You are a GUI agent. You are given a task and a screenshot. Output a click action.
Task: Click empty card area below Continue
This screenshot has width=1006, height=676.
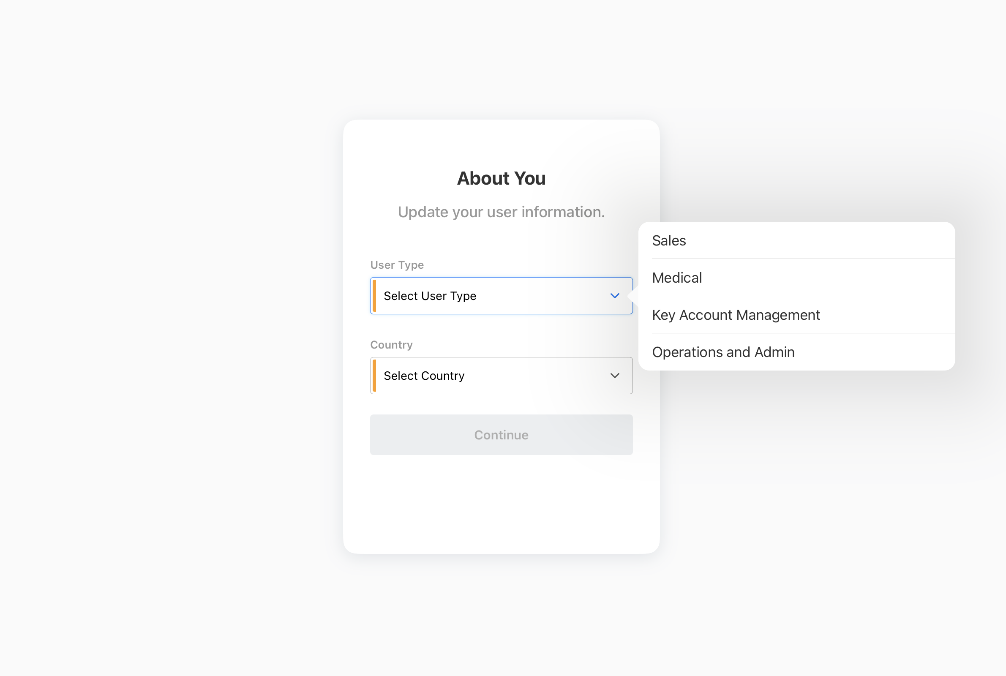click(x=501, y=504)
